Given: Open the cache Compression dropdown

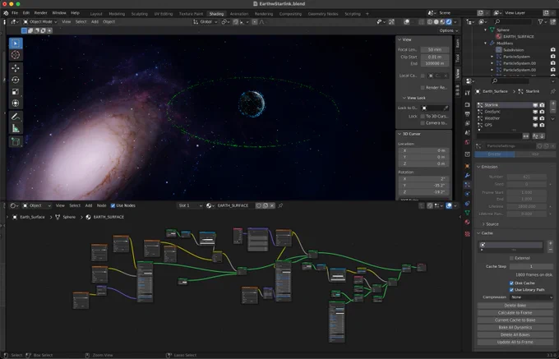Looking at the screenshot, I should (532, 297).
